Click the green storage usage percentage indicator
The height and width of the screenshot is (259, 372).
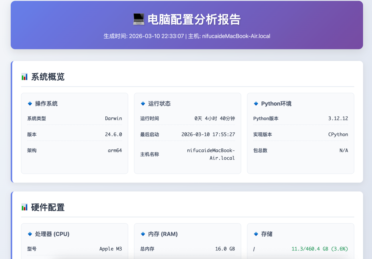click(320, 248)
